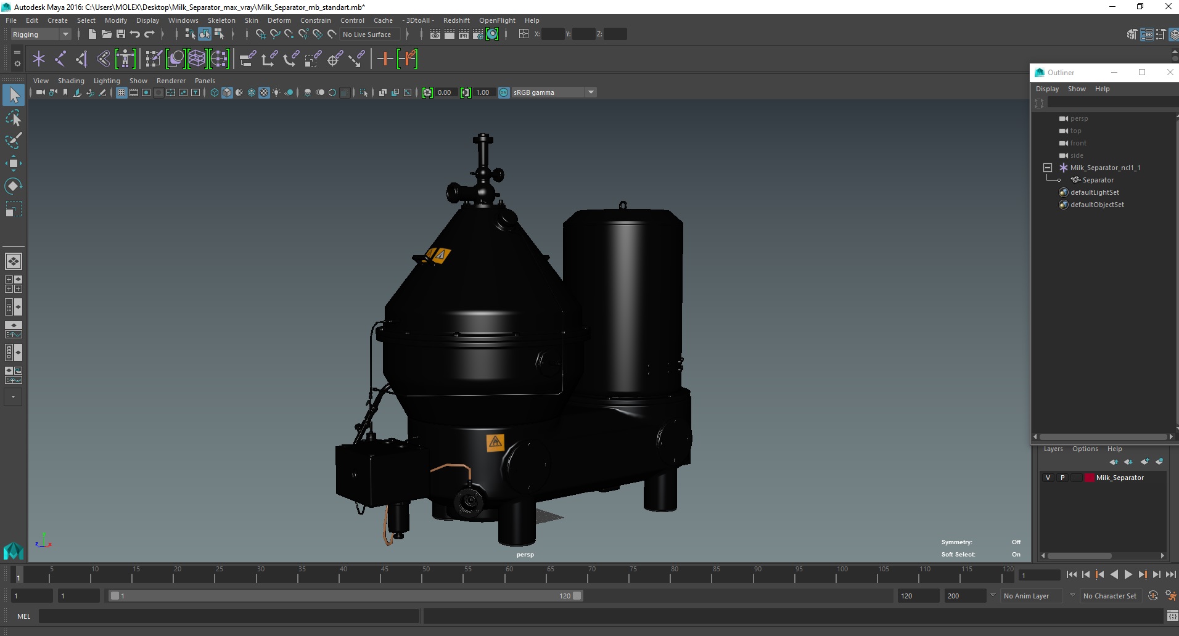The image size is (1179, 636).
Task: Save the scene with floppy icon
Action: pos(121,34)
